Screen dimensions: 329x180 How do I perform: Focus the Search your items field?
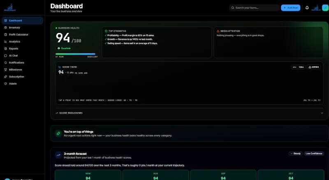(254, 8)
